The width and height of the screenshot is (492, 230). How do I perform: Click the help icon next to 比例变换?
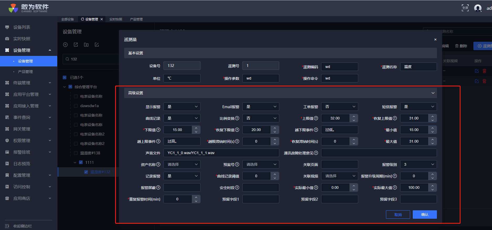[237, 118]
